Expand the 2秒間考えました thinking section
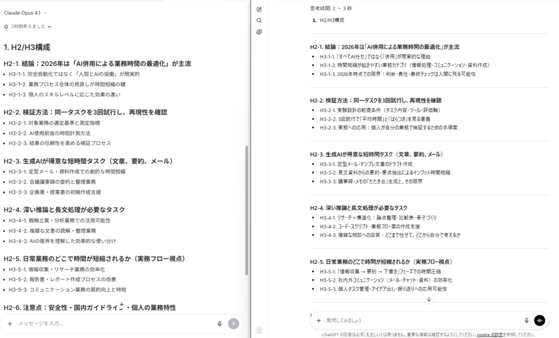The image size is (559, 338). (x=31, y=26)
